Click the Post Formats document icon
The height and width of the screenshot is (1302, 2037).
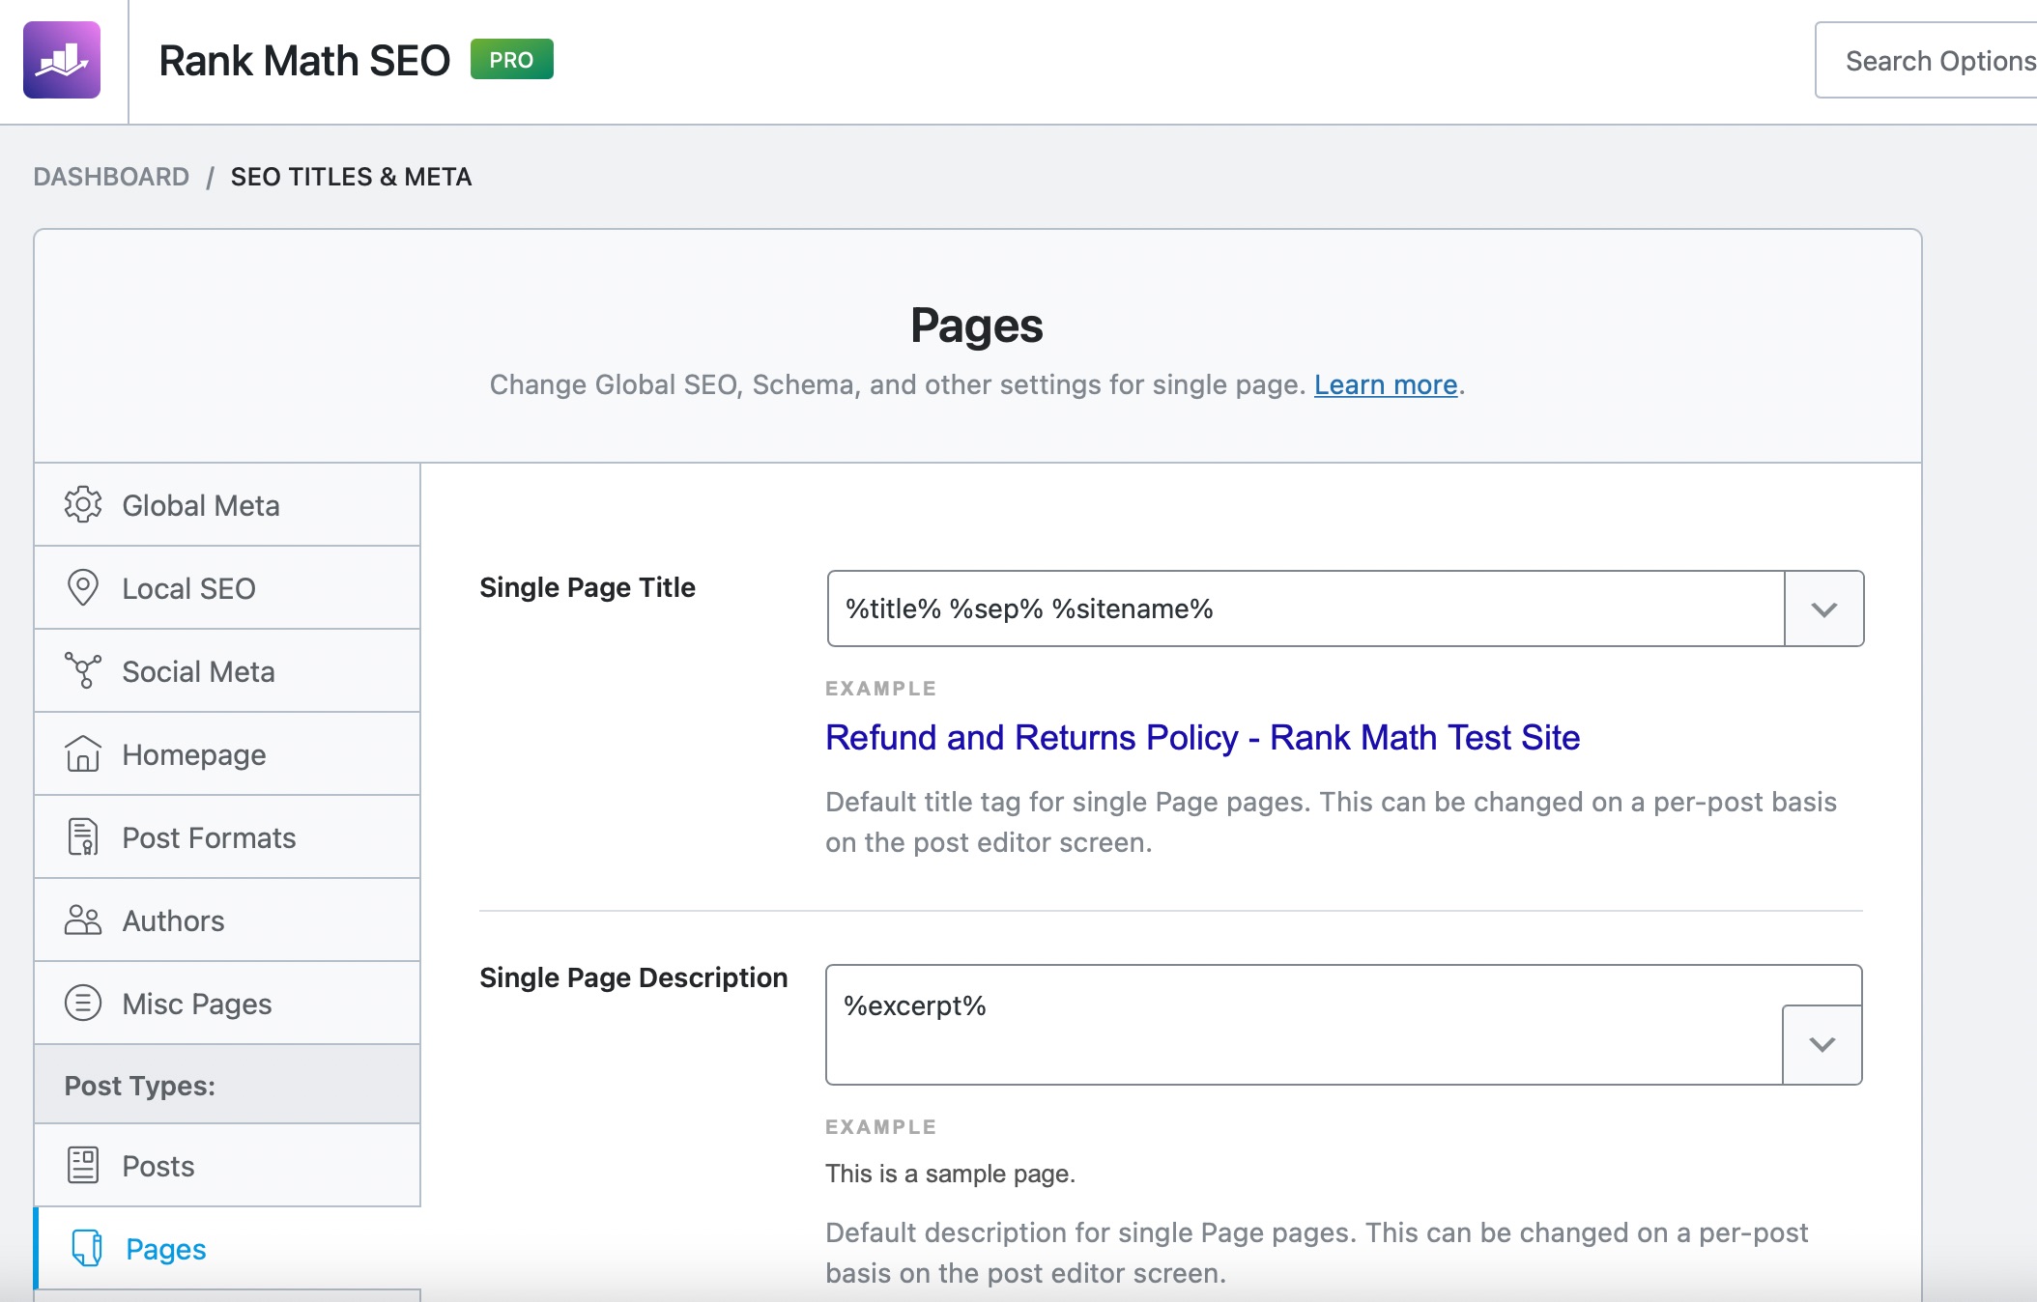[83, 836]
